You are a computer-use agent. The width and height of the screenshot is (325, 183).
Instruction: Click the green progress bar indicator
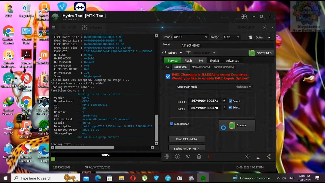[53, 159]
